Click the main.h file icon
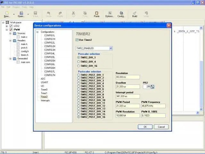Image resolution: width=205 pixels, height=154 pixels. (x=18, y=44)
